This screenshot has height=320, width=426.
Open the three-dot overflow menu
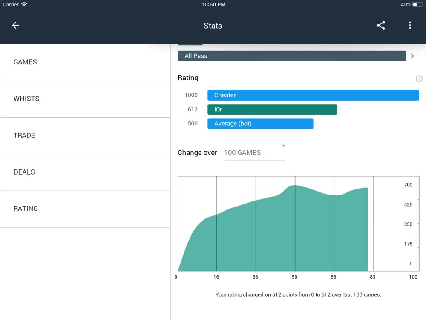[410, 26]
